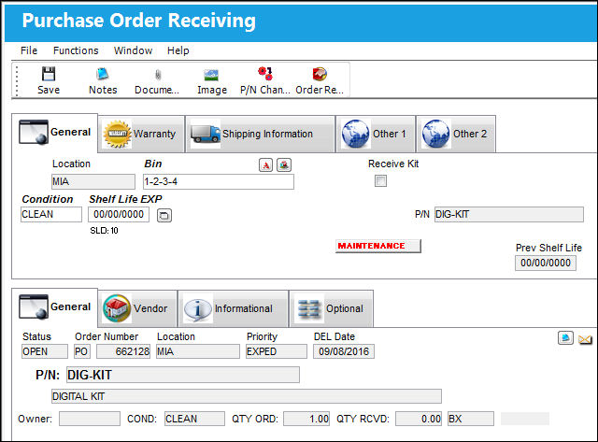Click the empty Owner field

(90, 419)
